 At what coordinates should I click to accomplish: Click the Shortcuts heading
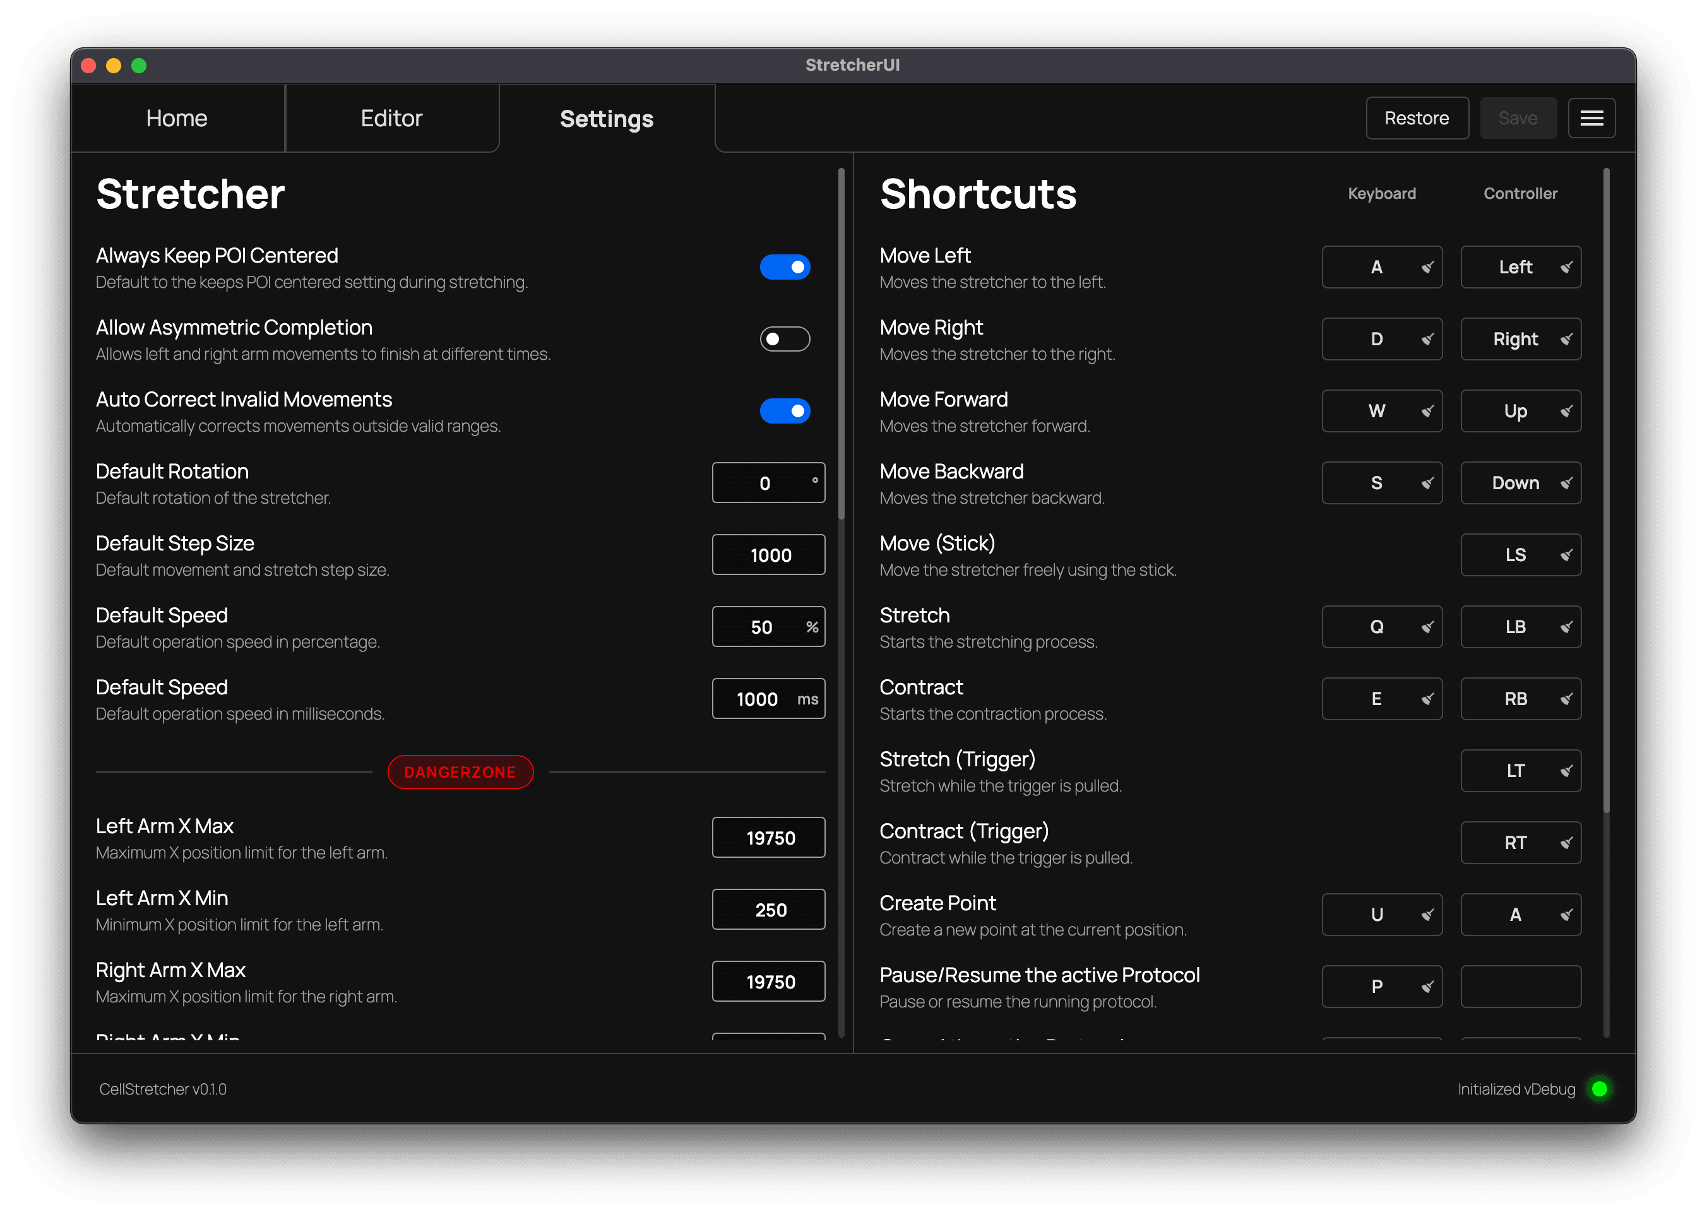[978, 194]
